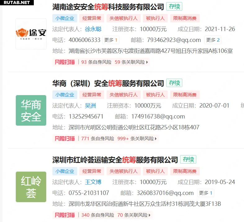Viewport: 244px width, 222px height.
Task: Click 失信被执行人 tag under 红岭荟
Action: (124, 171)
